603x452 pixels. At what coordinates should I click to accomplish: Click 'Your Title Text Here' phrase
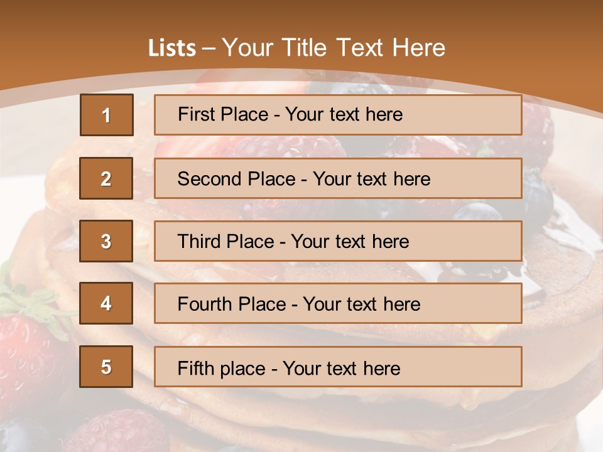pyautogui.click(x=334, y=48)
